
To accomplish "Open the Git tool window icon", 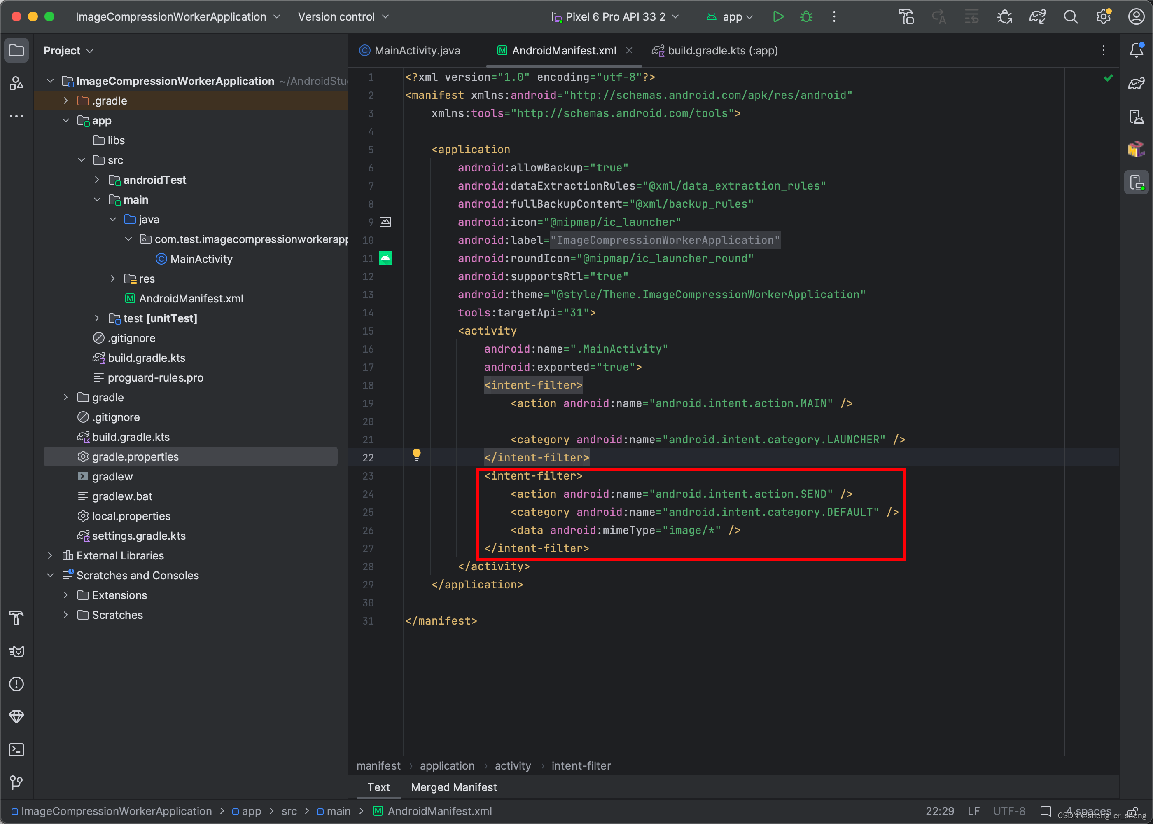I will click(16, 782).
